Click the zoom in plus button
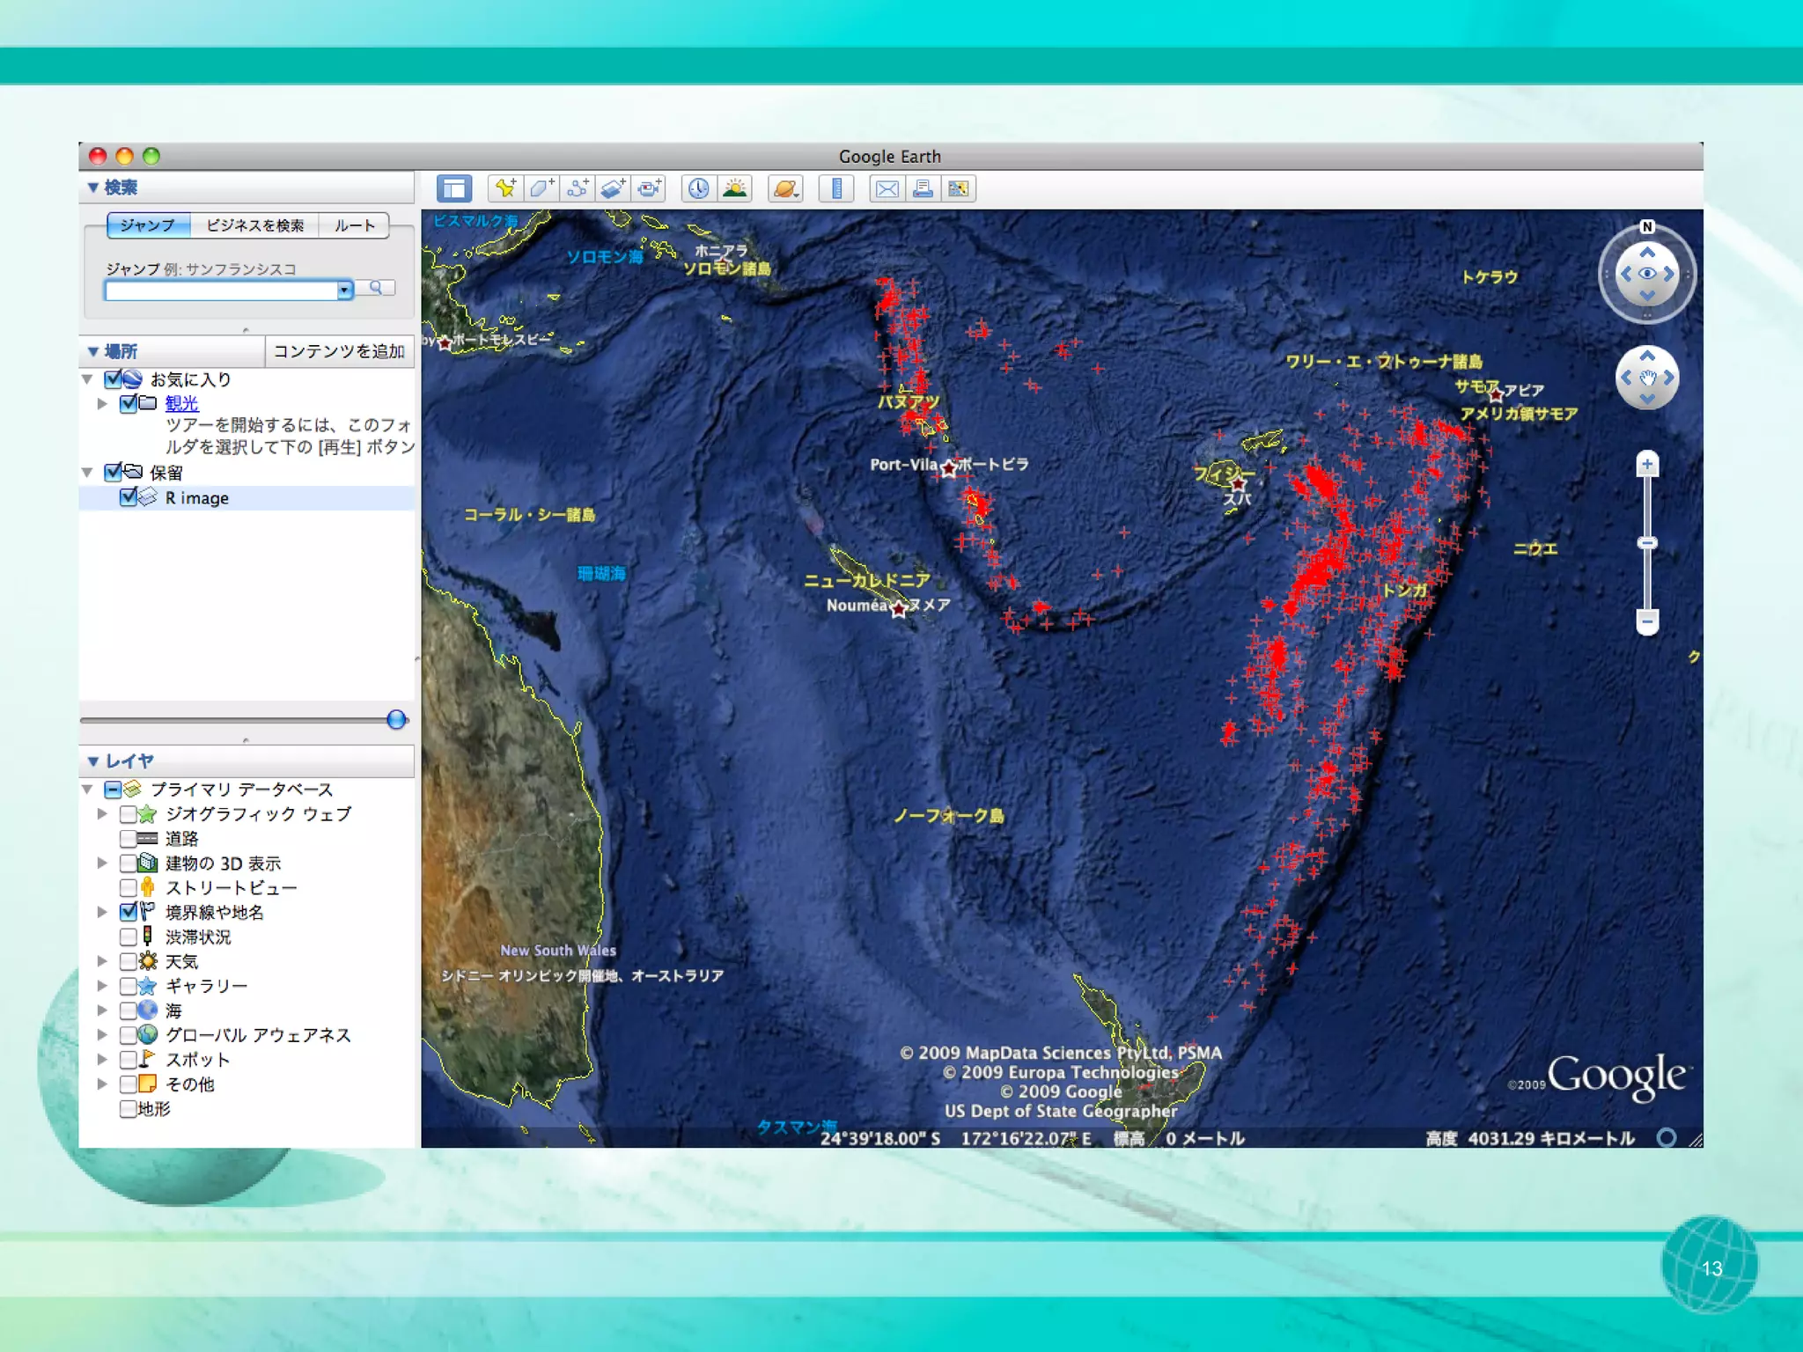1803x1352 pixels. click(x=1647, y=464)
